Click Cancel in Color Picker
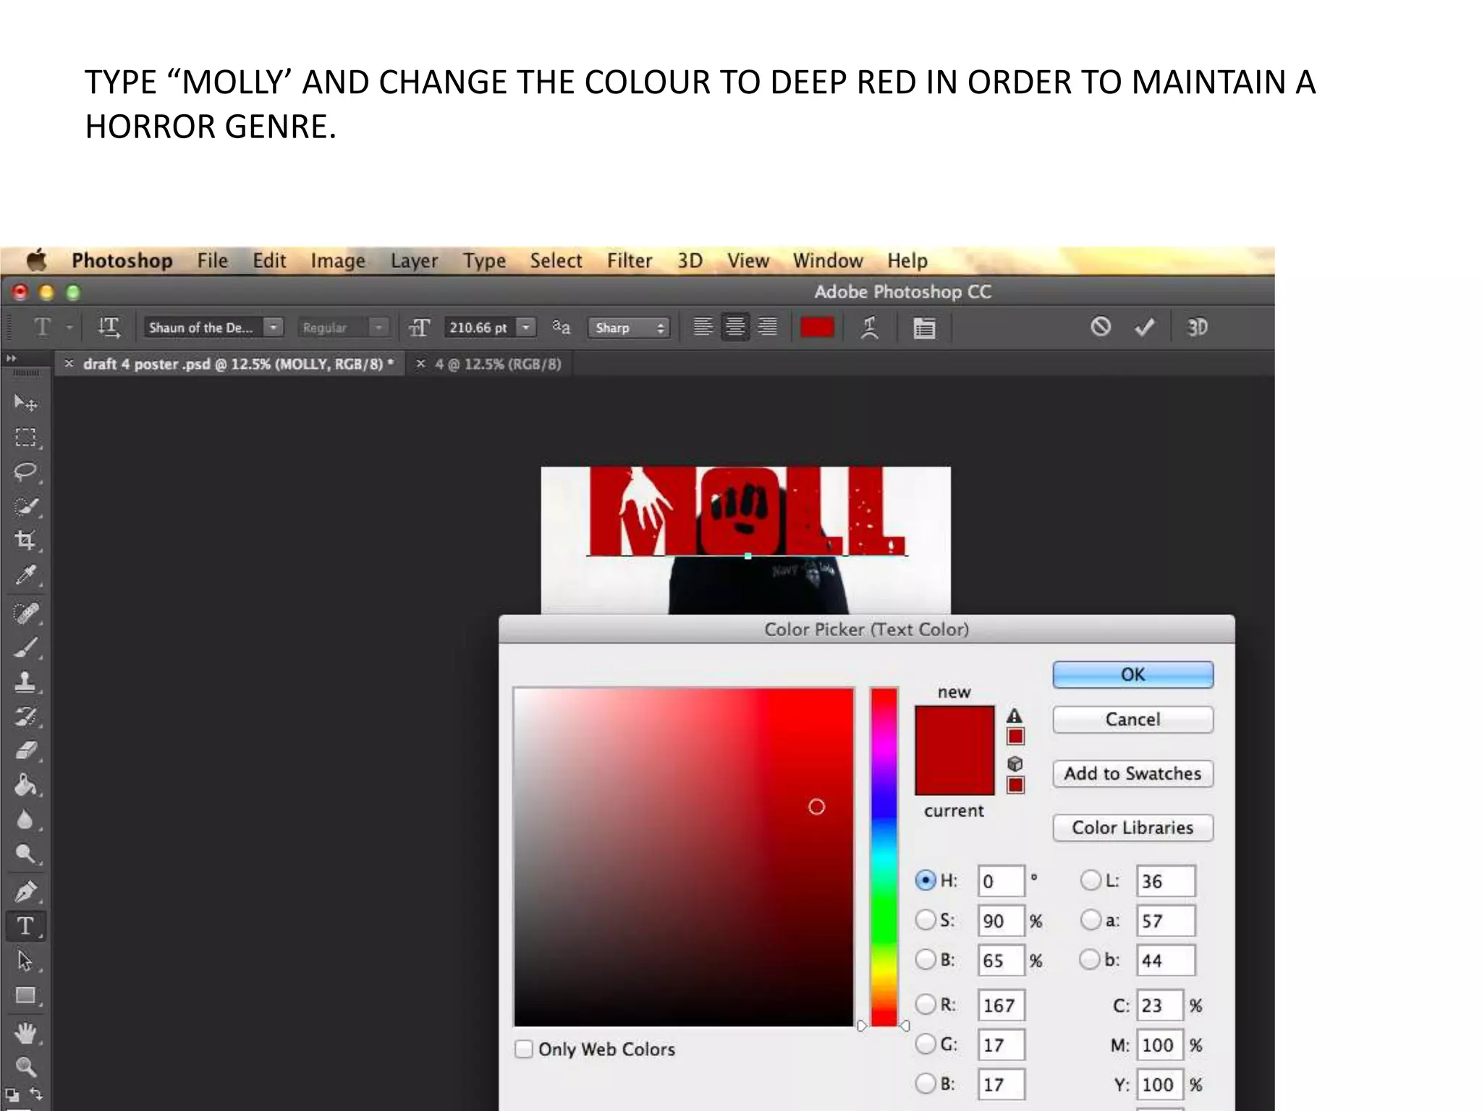Screen dimensions: 1482x1111 click(x=1132, y=719)
